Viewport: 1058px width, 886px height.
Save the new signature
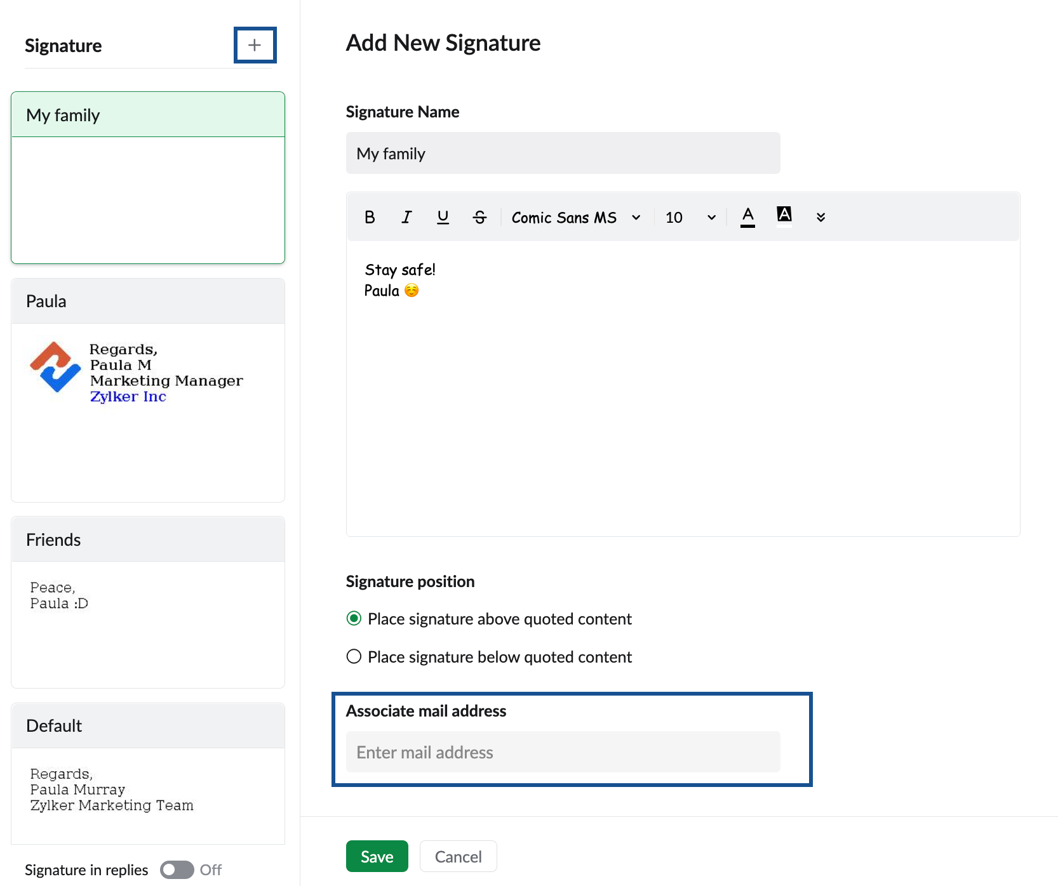(377, 856)
